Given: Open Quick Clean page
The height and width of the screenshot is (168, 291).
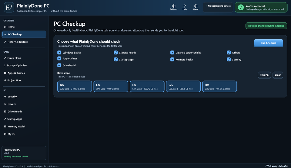Looking at the screenshot, I should (24, 58).
